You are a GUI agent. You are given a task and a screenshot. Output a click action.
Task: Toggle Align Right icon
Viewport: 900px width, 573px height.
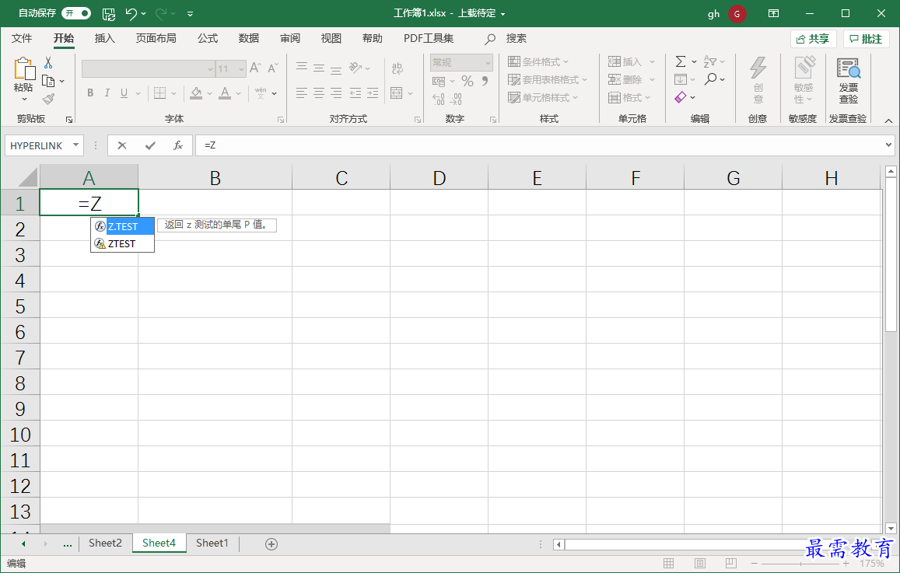coord(336,93)
